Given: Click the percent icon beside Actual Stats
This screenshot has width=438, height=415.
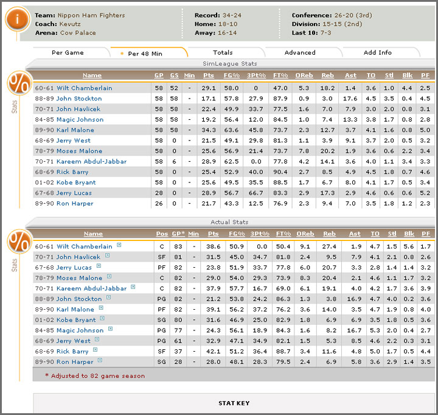Looking at the screenshot, I should pos(18,243).
